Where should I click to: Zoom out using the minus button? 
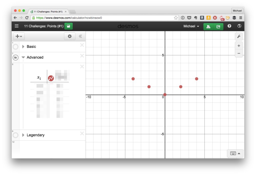239,53
